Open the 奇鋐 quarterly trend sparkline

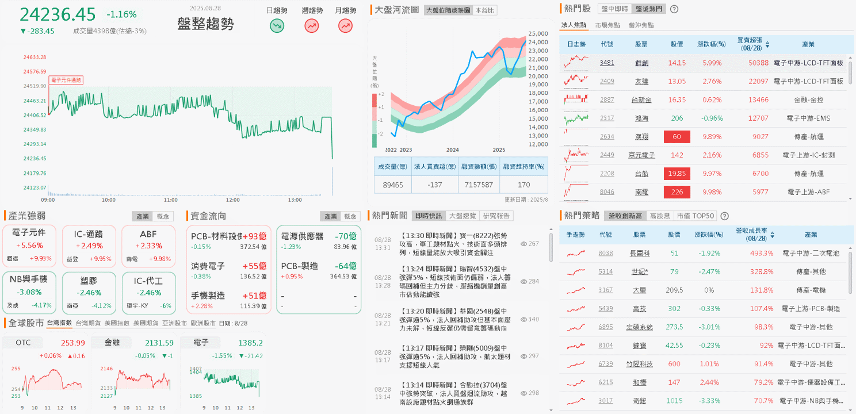click(x=576, y=400)
